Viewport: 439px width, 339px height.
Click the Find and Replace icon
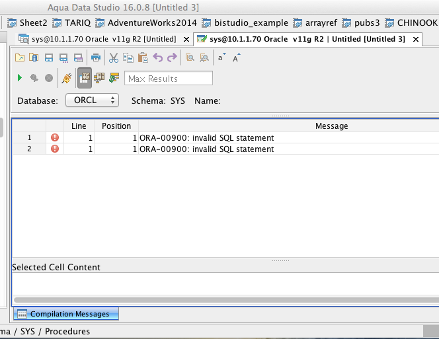[x=204, y=58]
